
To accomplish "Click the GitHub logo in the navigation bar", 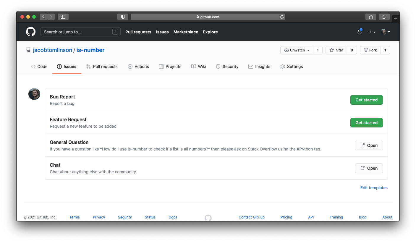I will click(x=30, y=32).
